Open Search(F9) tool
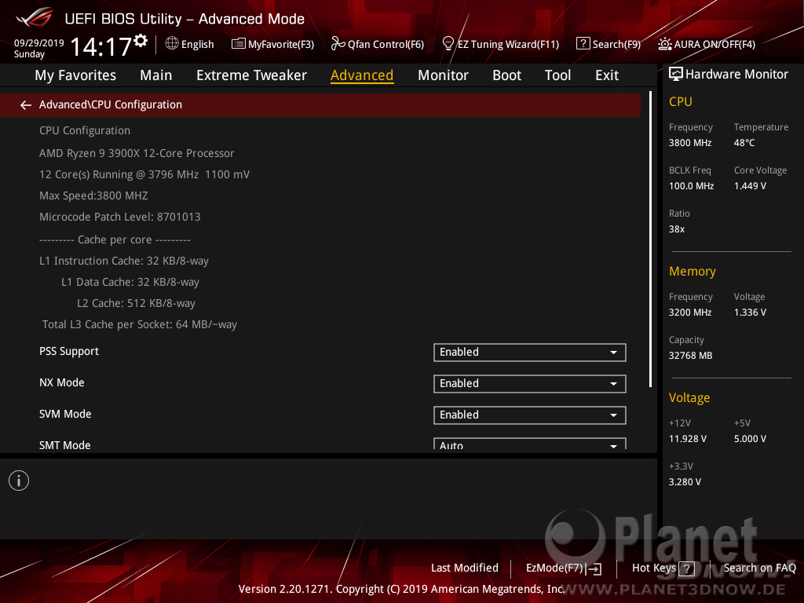The width and height of the screenshot is (804, 603). (x=608, y=44)
